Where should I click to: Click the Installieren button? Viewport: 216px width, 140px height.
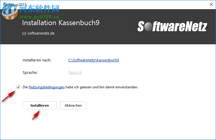pyautogui.click(x=40, y=105)
